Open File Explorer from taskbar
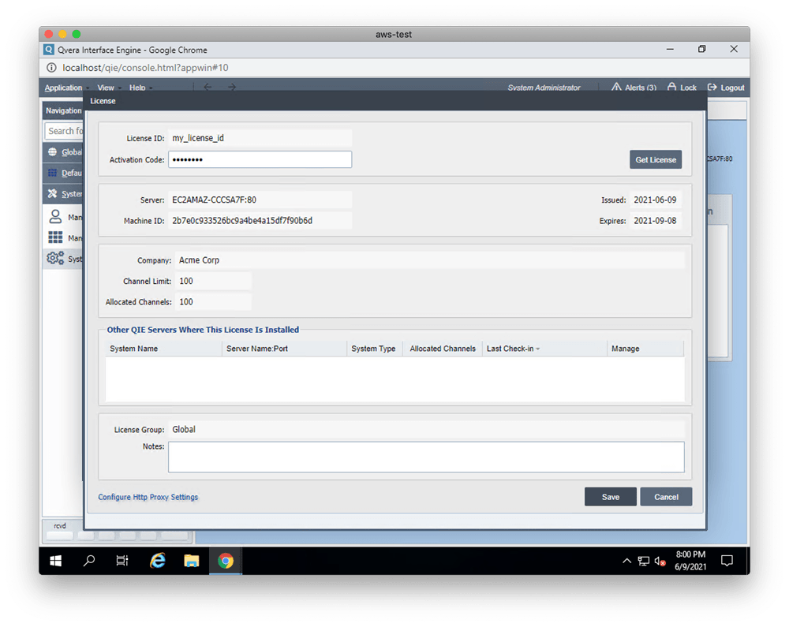789x627 pixels. tap(191, 561)
